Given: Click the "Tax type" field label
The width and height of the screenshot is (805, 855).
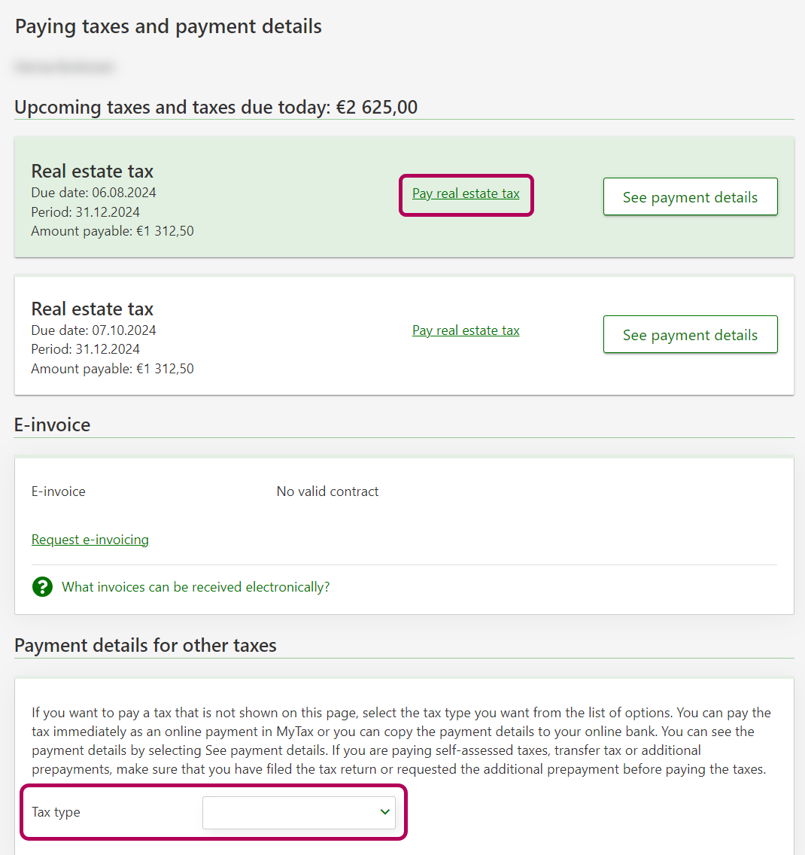Looking at the screenshot, I should [56, 813].
